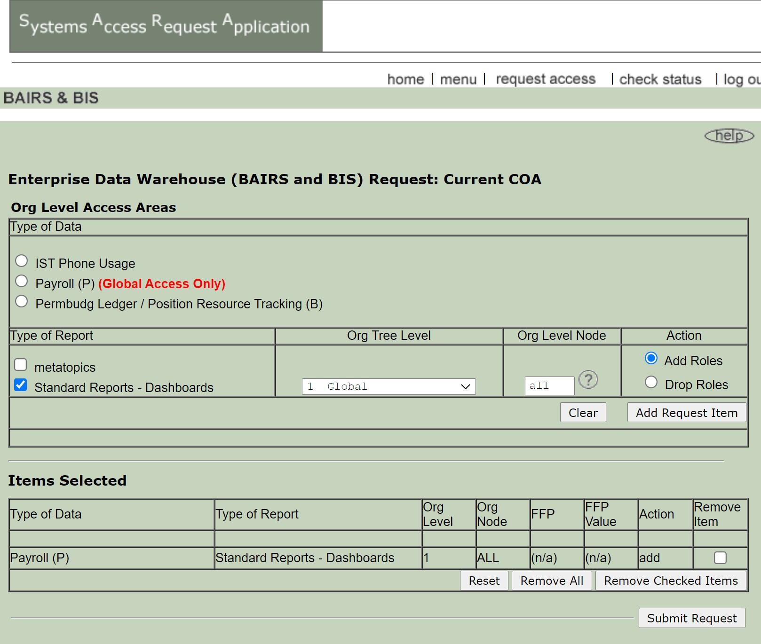This screenshot has width=761, height=644.
Task: Select the Drop Roles option
Action: 651,381
